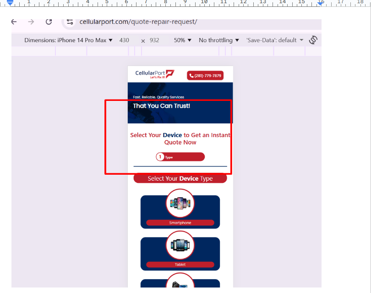
Task: Open the Dimensions iPhone 14 Pro Max dropdown
Action: click(x=68, y=40)
